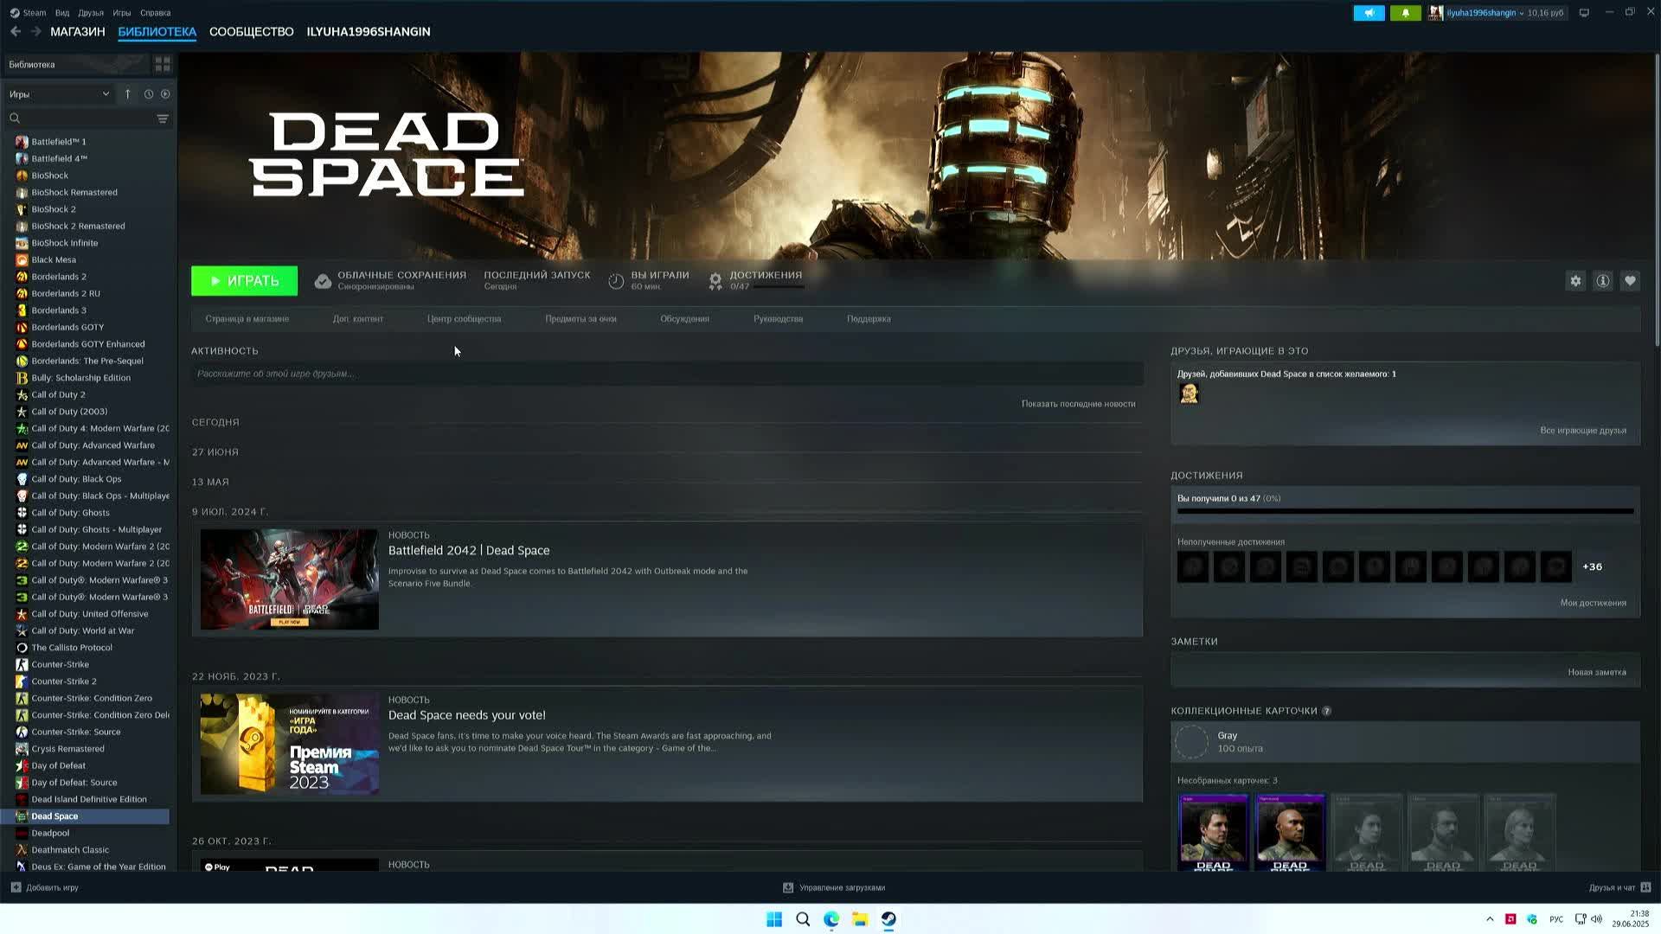Open Центр сообщества link

pos(464,319)
